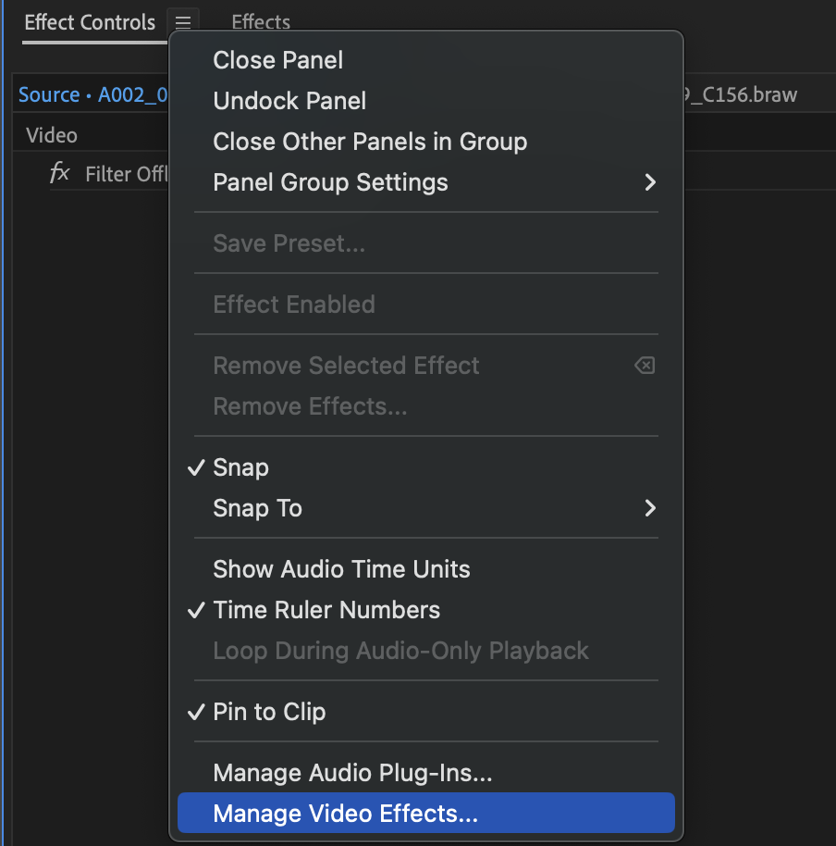Viewport: 836px width, 846px height.
Task: Select Close Other Panels in Group
Action: [370, 142]
